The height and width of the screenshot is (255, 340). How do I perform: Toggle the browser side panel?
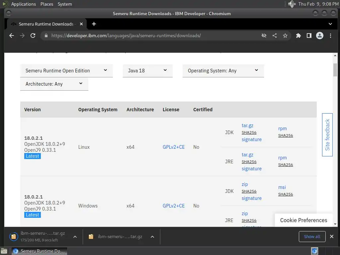pos(309,36)
